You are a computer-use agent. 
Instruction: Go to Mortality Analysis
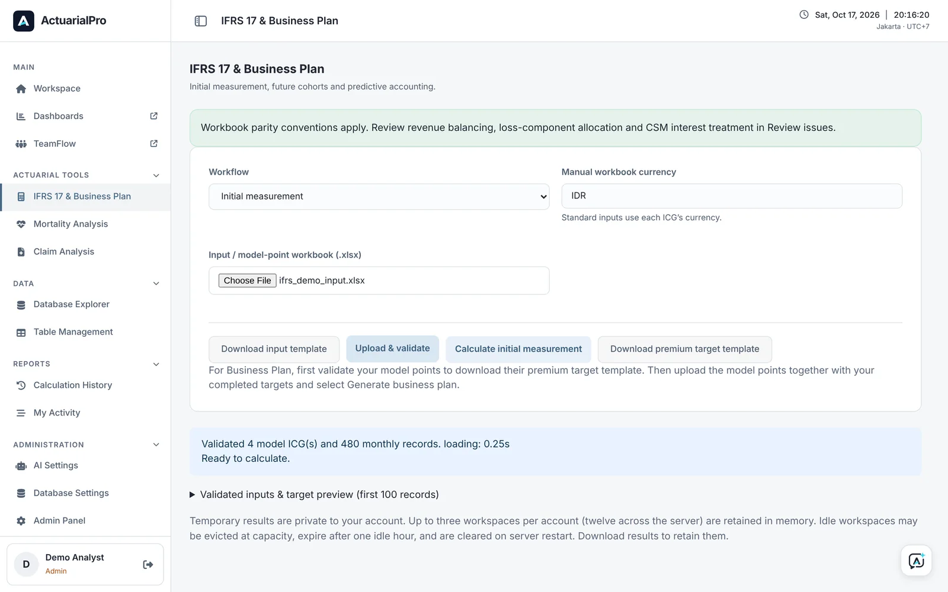coord(86,224)
